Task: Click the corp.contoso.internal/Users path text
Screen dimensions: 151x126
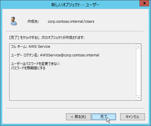Action: click(x=71, y=22)
